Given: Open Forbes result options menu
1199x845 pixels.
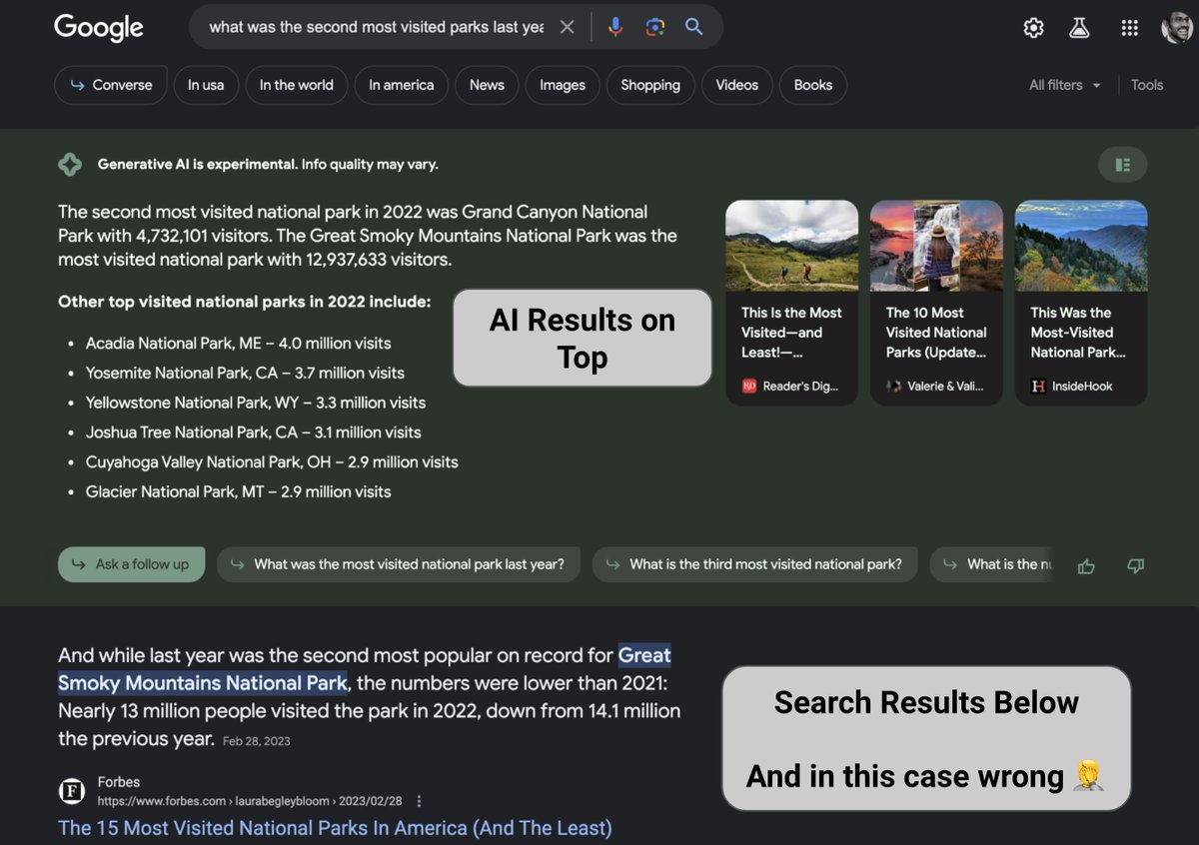Looking at the screenshot, I should [x=419, y=801].
